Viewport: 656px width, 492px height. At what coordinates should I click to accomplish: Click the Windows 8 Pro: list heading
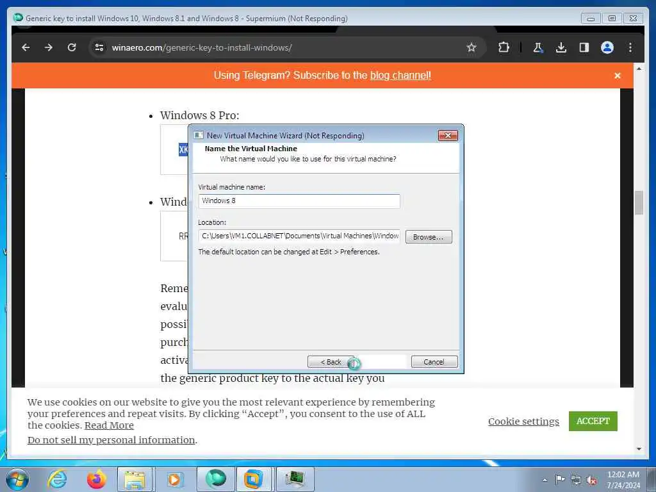tap(200, 115)
